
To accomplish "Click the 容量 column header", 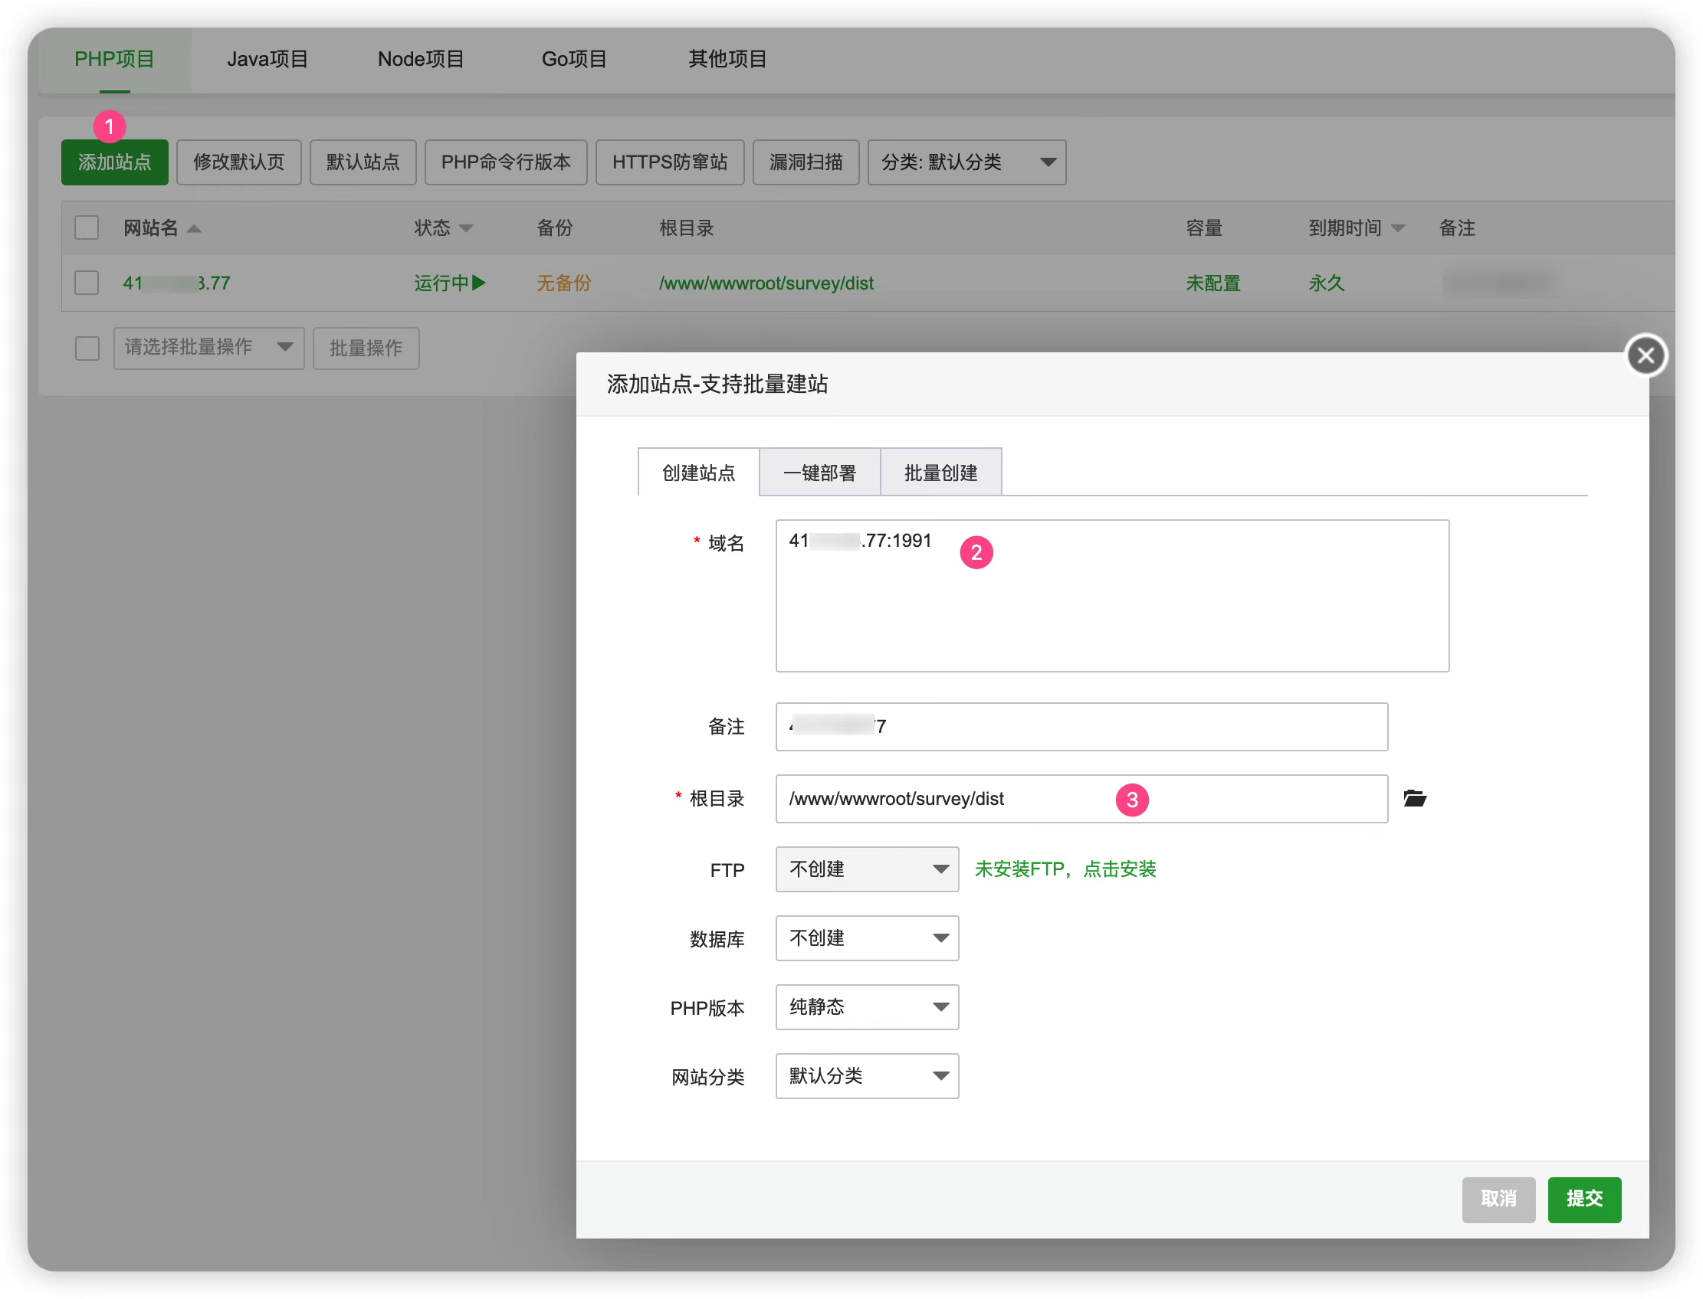I will pos(1203,228).
